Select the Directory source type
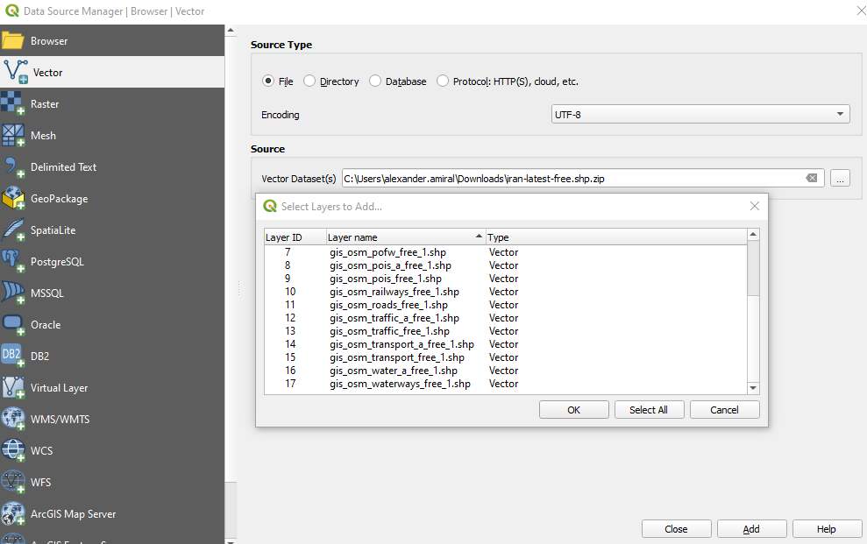The height and width of the screenshot is (544, 867). coord(309,81)
